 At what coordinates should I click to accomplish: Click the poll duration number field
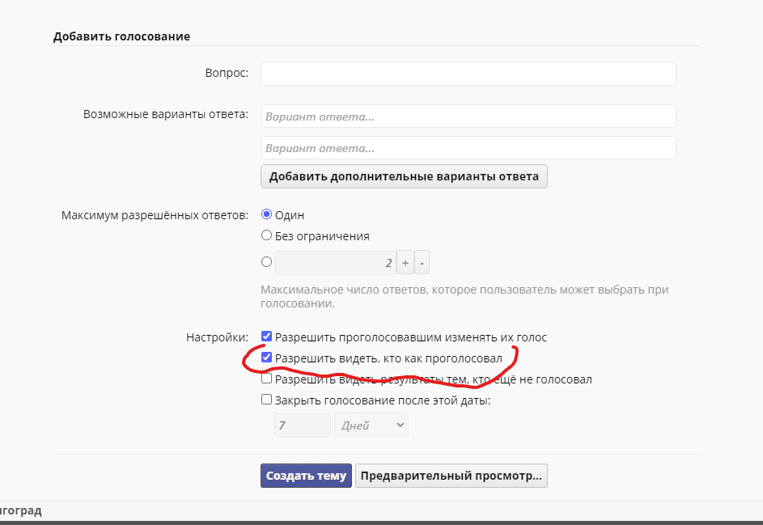point(302,426)
